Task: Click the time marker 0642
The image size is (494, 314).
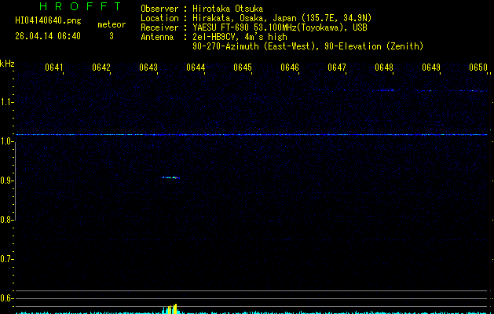Action: click(101, 68)
